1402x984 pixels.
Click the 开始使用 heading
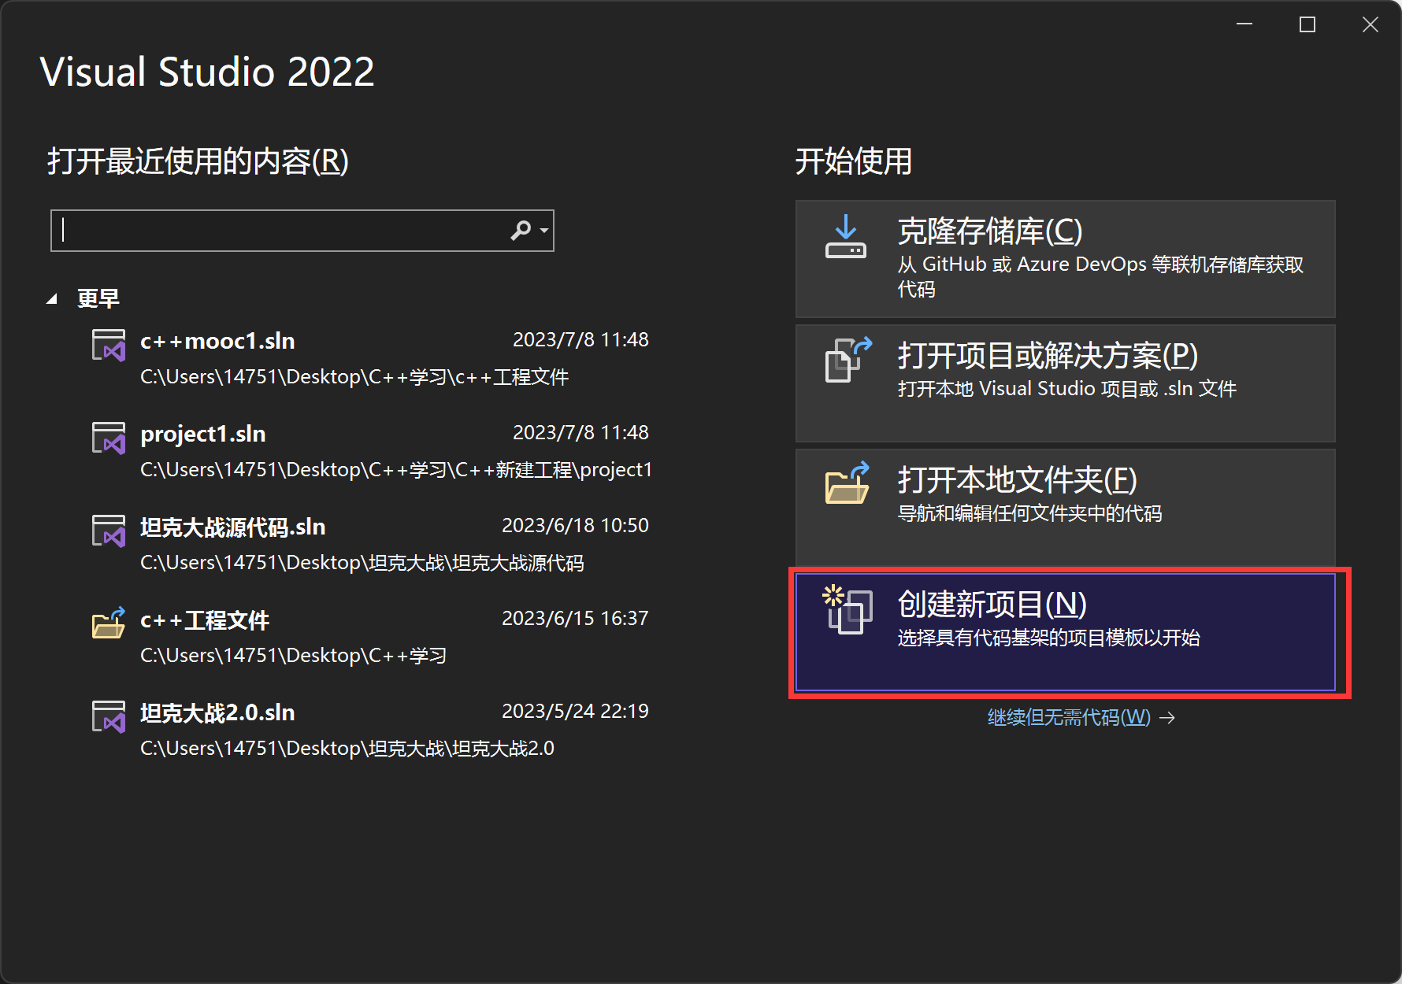tap(854, 161)
